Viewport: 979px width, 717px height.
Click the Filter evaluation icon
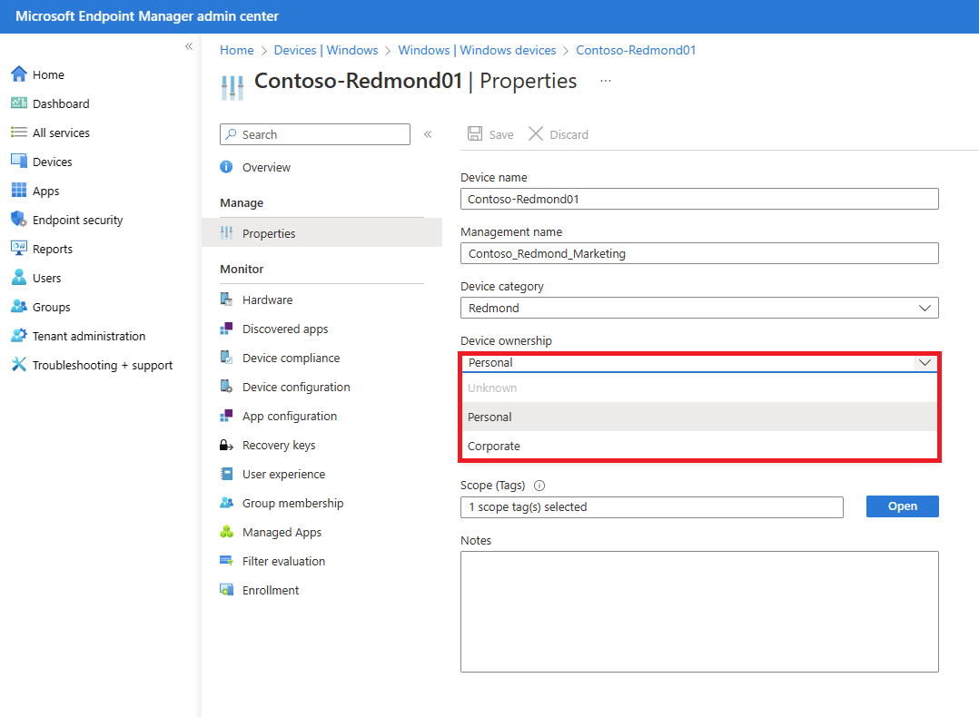[227, 562]
